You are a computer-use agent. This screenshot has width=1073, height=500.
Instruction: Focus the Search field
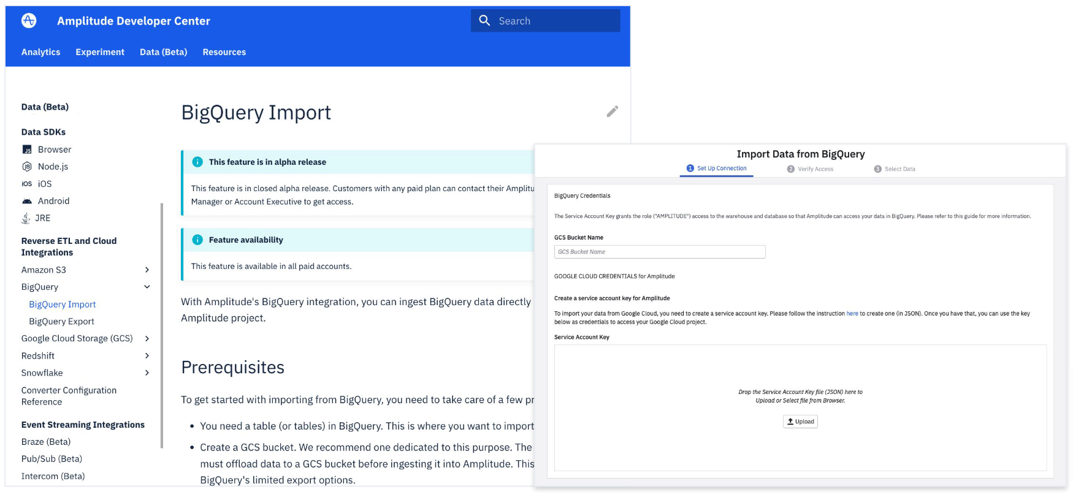(x=546, y=21)
